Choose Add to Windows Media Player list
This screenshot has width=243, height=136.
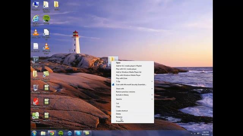coord(133,72)
